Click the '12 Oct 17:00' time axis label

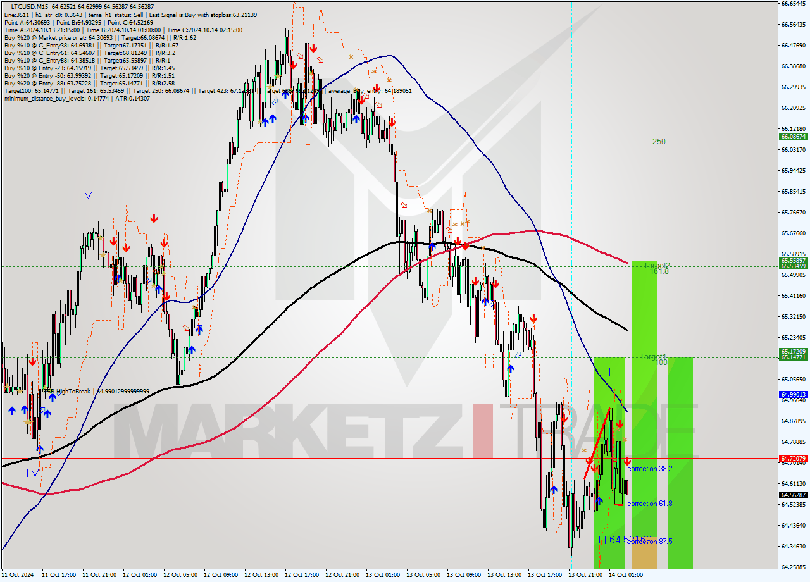pyautogui.click(x=301, y=575)
